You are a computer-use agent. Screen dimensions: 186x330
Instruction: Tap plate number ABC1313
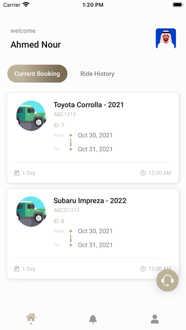click(65, 114)
